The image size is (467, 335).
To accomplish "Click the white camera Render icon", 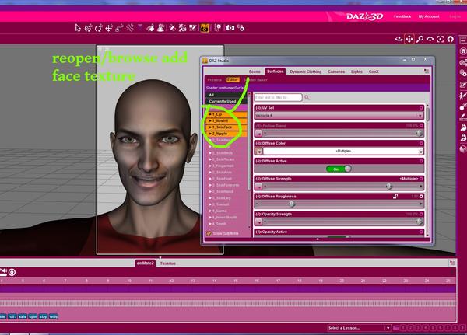I will (x=230, y=28).
